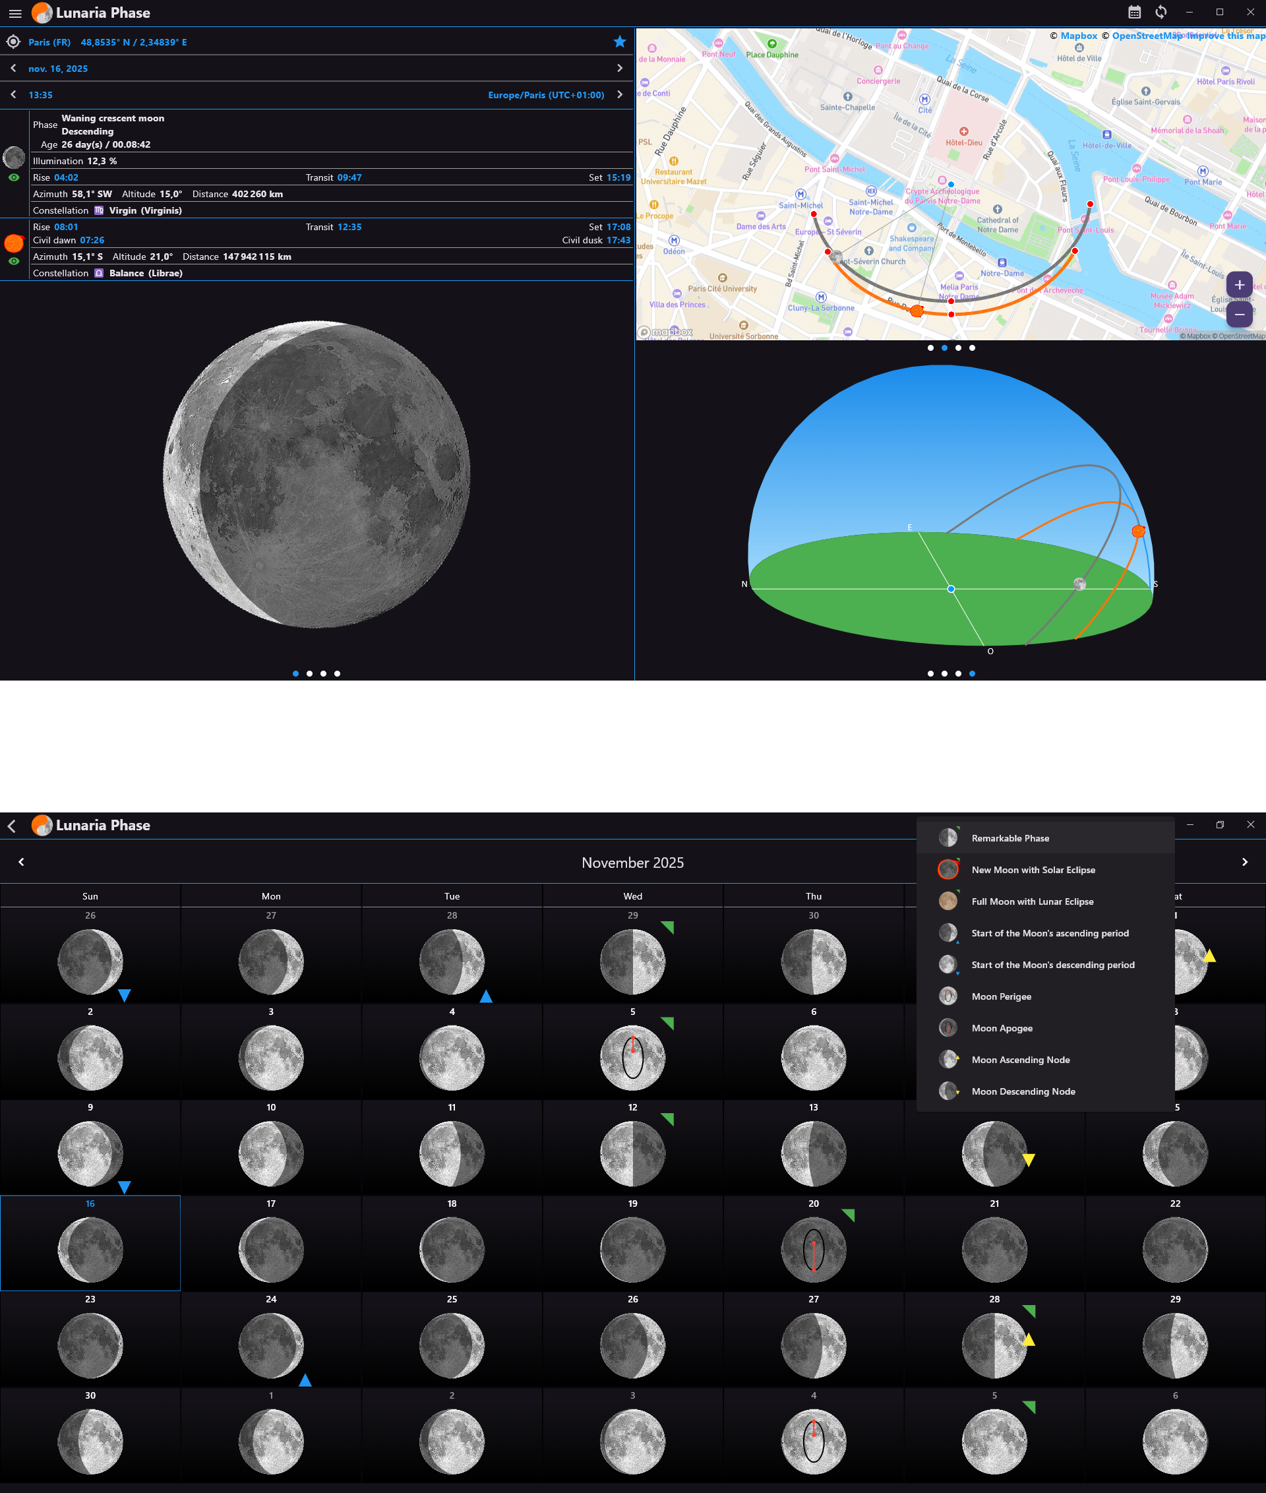This screenshot has height=1493, width=1266.
Task: Select the Full Moon with Lunar Eclipse entry
Action: point(1033,901)
